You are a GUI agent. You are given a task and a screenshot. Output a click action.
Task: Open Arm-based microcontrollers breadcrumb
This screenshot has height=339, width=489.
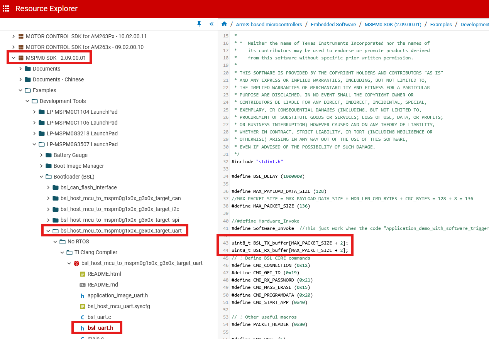[269, 24]
